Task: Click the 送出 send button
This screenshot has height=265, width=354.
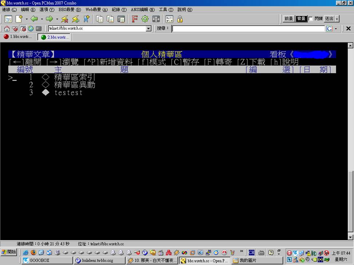Action: coord(329,19)
